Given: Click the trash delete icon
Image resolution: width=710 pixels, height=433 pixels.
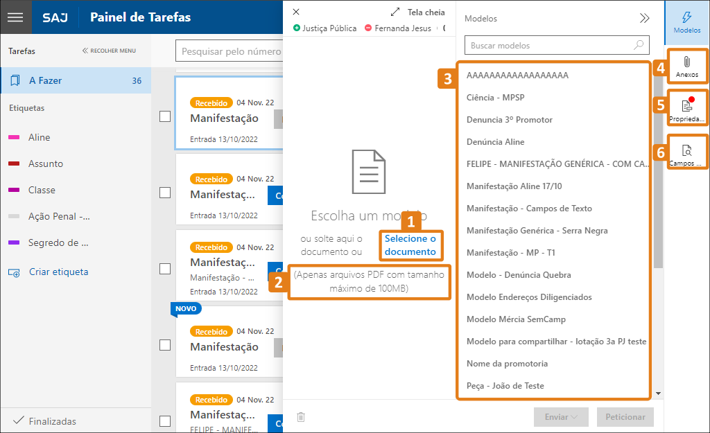Looking at the screenshot, I should 301,417.
